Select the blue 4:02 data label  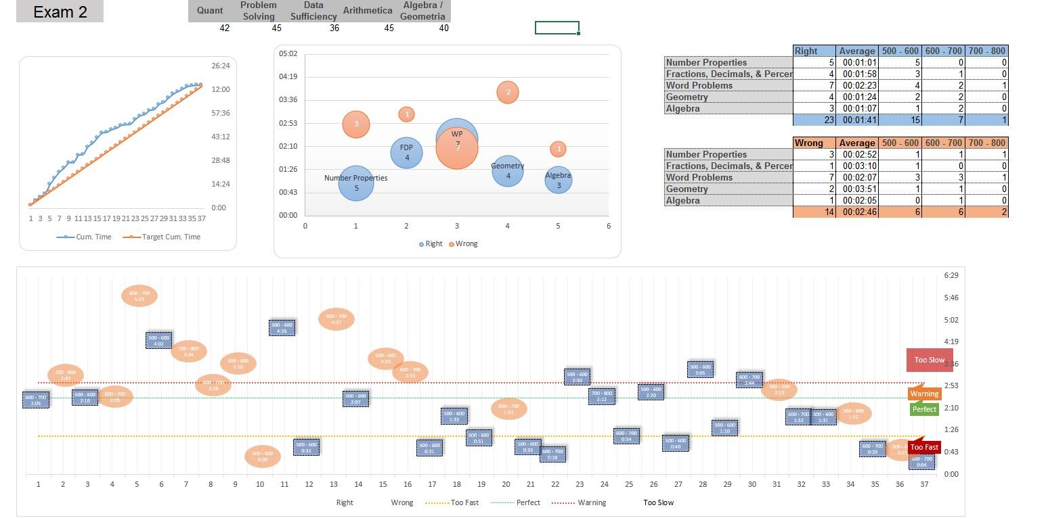(159, 340)
